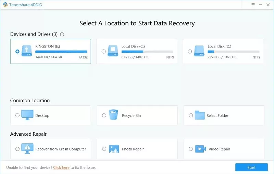This screenshot has width=274, height=174.
Task: Click the KINGSTON (E:) usage bar
Action: pos(61,52)
